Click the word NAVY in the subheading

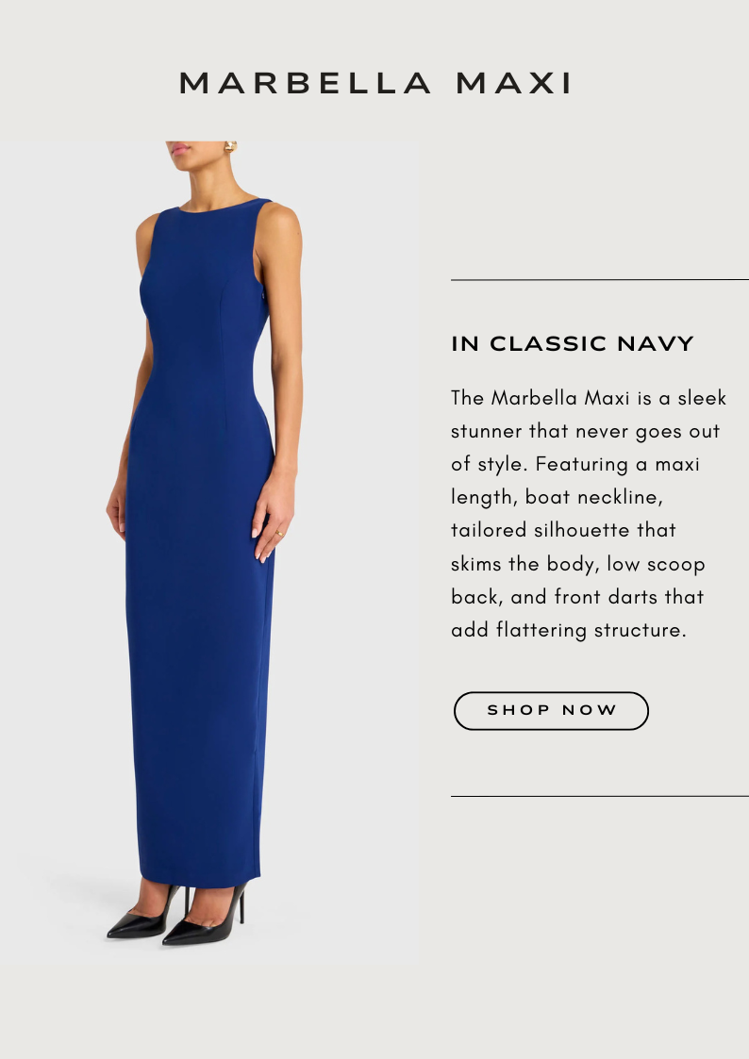(x=655, y=344)
